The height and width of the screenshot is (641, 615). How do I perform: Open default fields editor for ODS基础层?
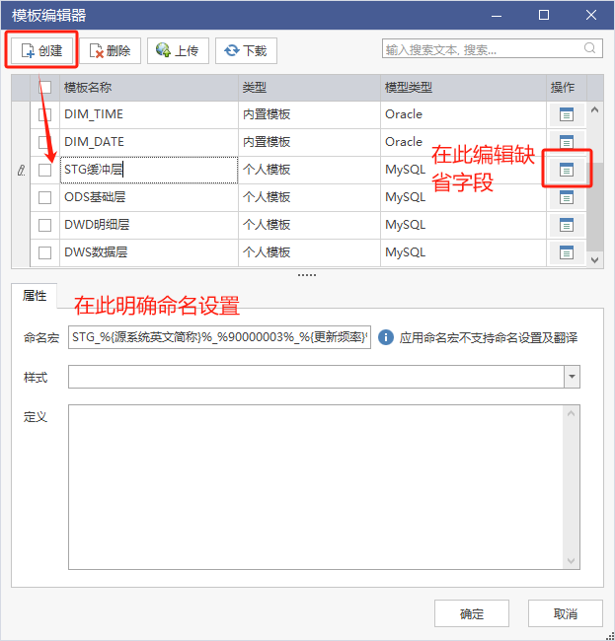[567, 197]
